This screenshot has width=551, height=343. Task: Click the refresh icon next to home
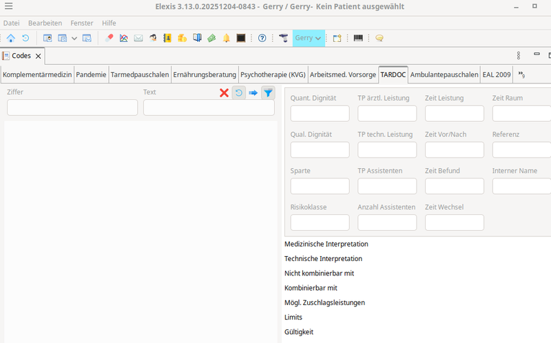[25, 38]
